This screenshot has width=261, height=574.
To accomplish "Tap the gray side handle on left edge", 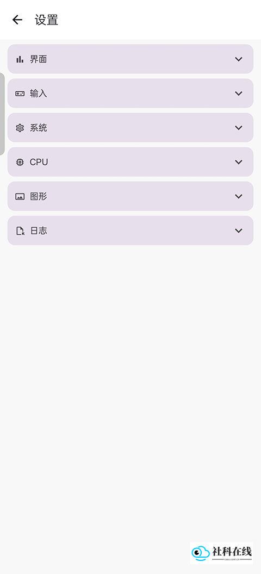I will click(2, 114).
